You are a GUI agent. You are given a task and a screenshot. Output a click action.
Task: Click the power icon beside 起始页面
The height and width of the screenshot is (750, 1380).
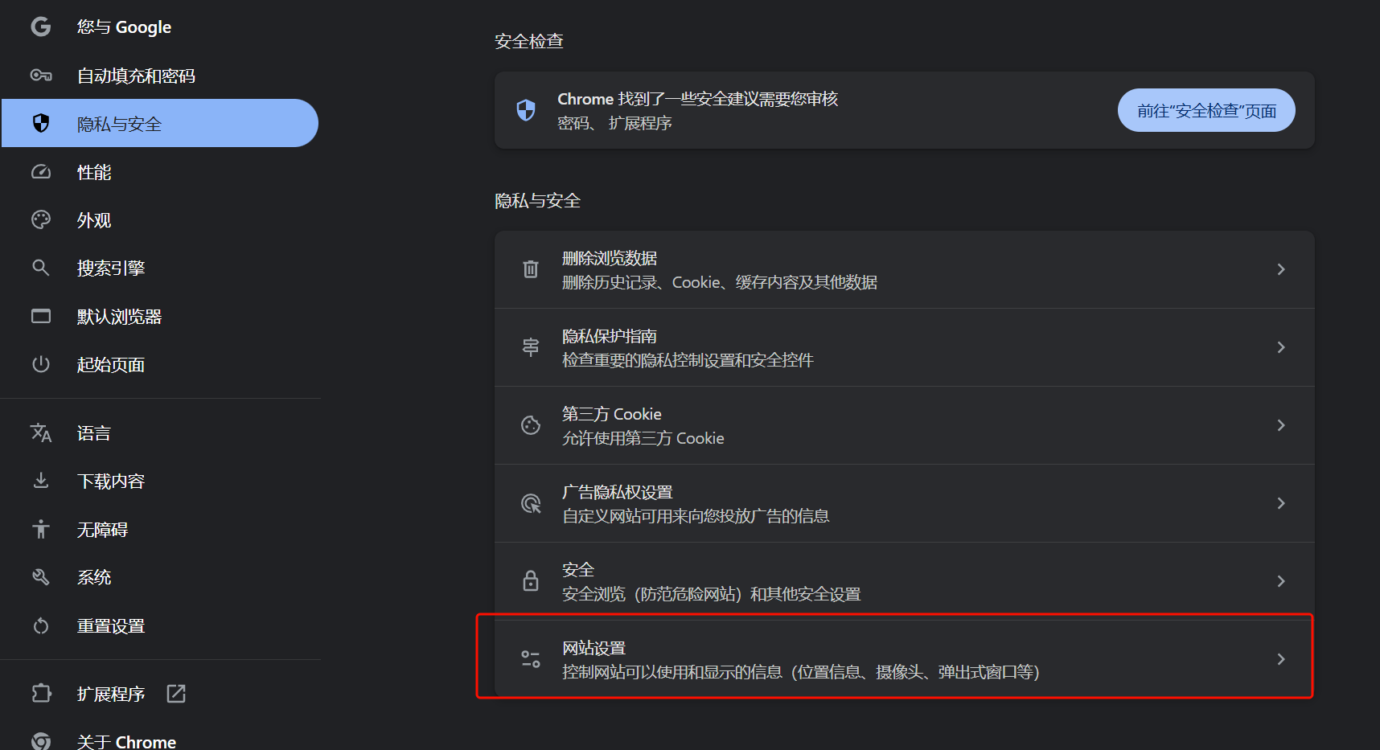[x=41, y=364]
